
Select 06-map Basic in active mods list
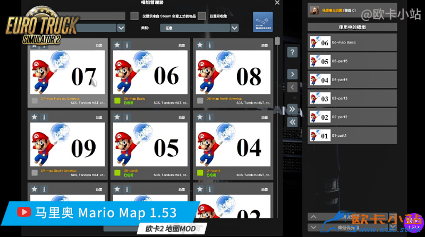[352, 42]
